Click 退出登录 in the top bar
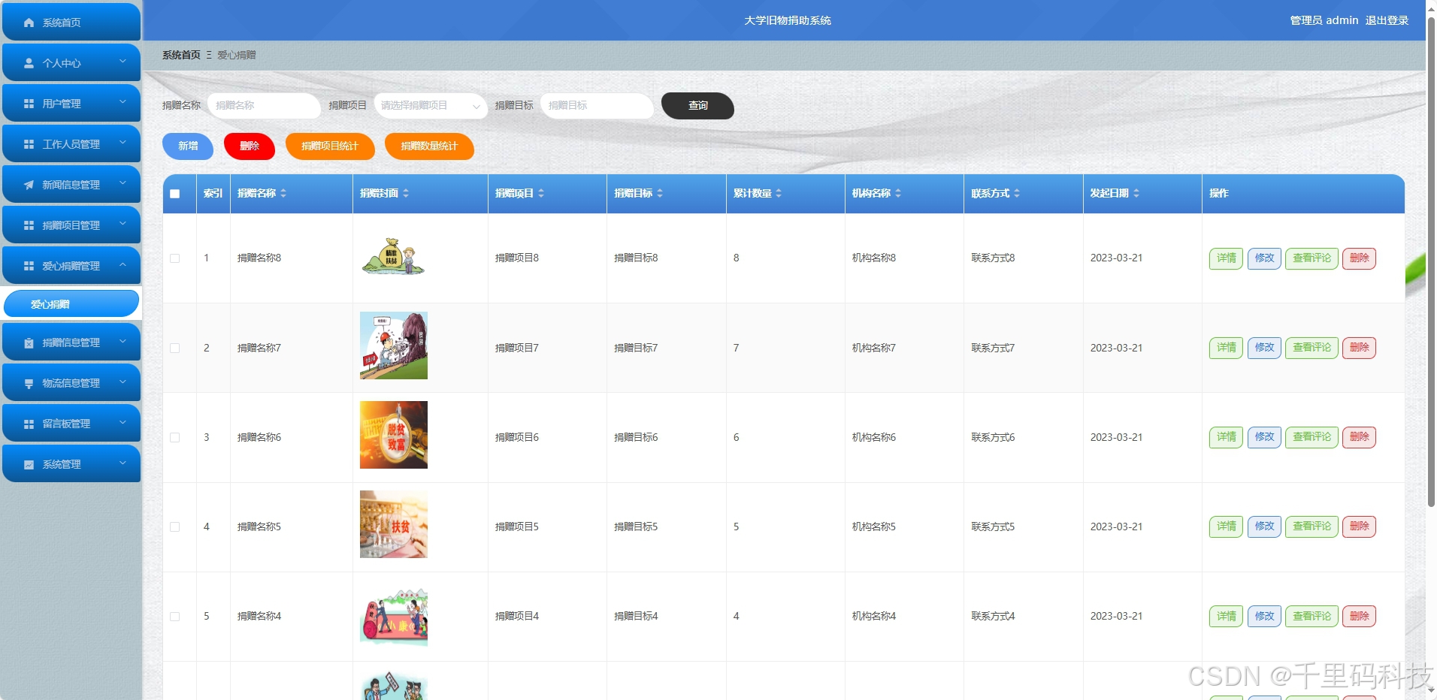1437x700 pixels. point(1387,20)
